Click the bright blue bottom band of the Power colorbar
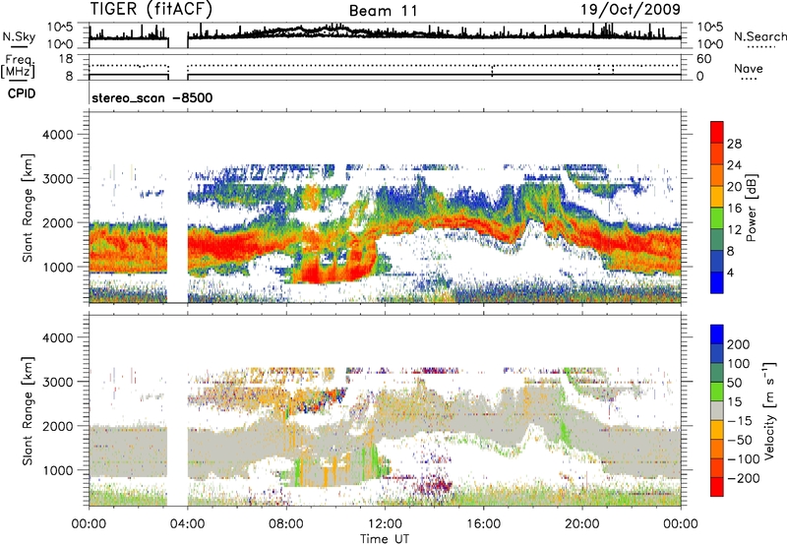This screenshot has height=545, width=787. [x=717, y=282]
